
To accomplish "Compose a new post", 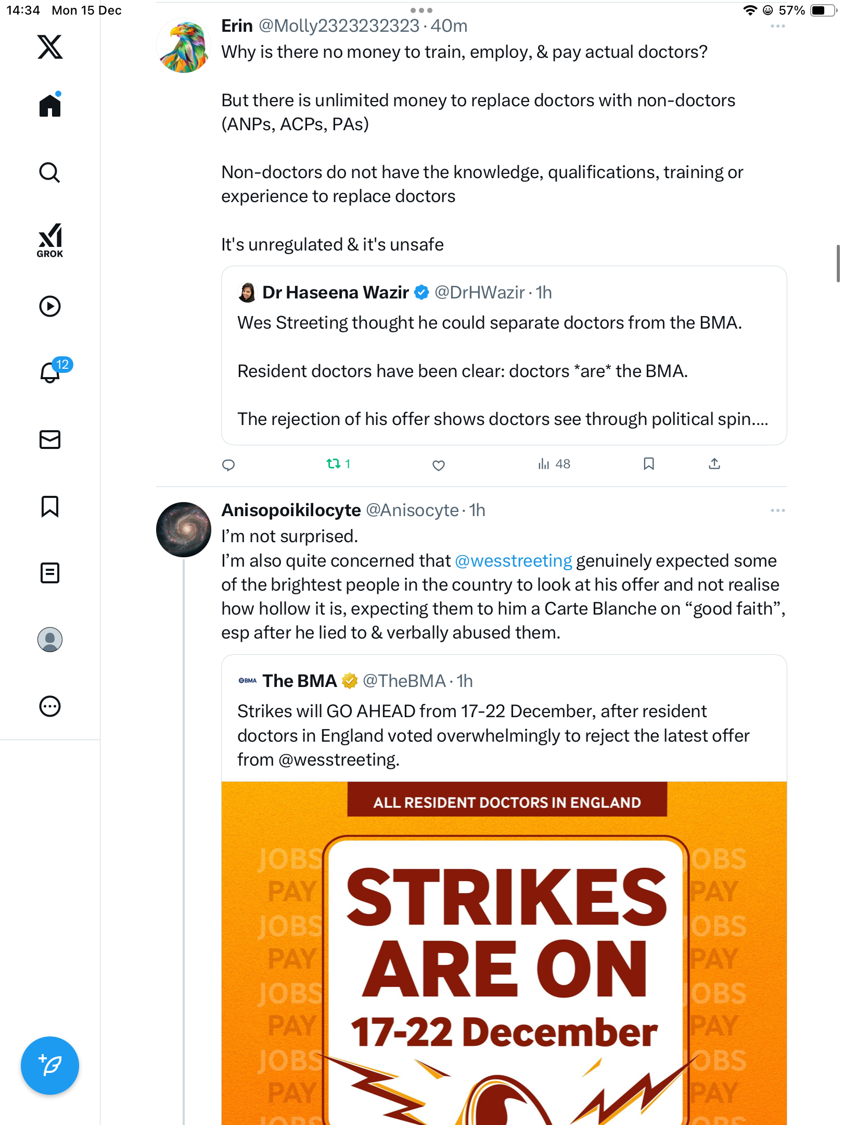I will 50,1066.
